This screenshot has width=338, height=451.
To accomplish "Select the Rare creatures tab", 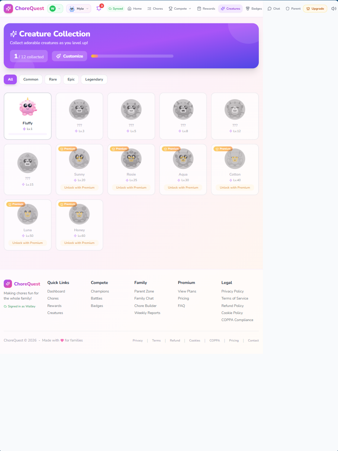I will tap(53, 79).
